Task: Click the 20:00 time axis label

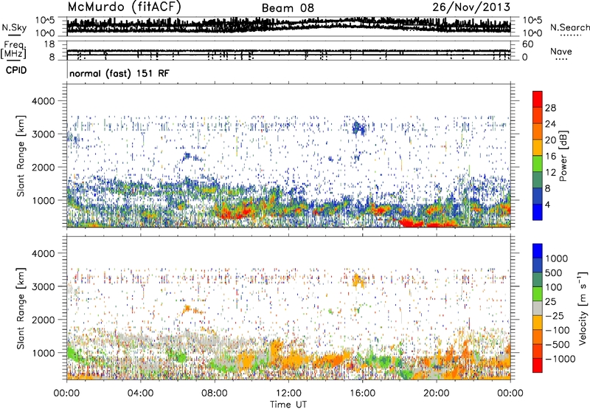Action: 437,393
